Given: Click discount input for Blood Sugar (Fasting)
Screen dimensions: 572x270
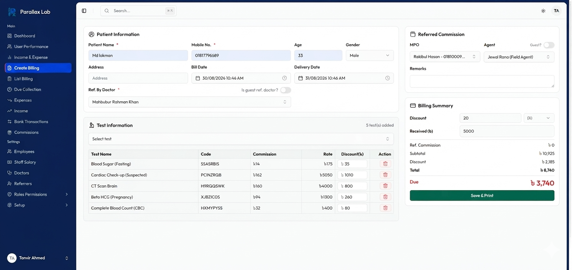Looking at the screenshot, I should (352, 164).
